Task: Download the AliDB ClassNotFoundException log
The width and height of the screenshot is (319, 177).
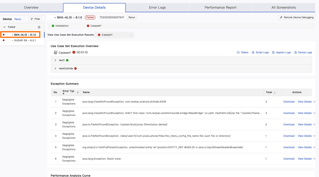Action: point(289,102)
